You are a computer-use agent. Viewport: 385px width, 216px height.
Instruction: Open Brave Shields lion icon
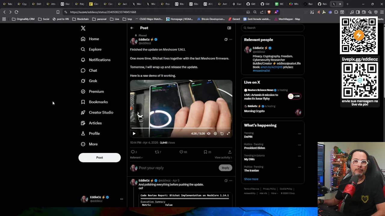(x=269, y=12)
